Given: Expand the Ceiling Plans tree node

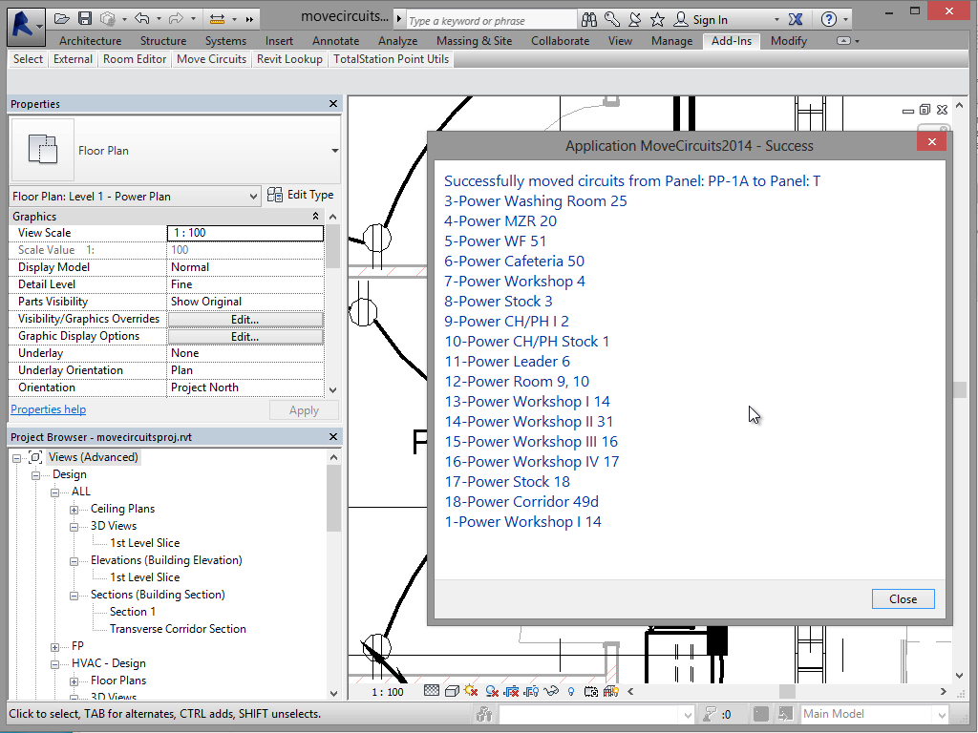Looking at the screenshot, I should tap(74, 510).
